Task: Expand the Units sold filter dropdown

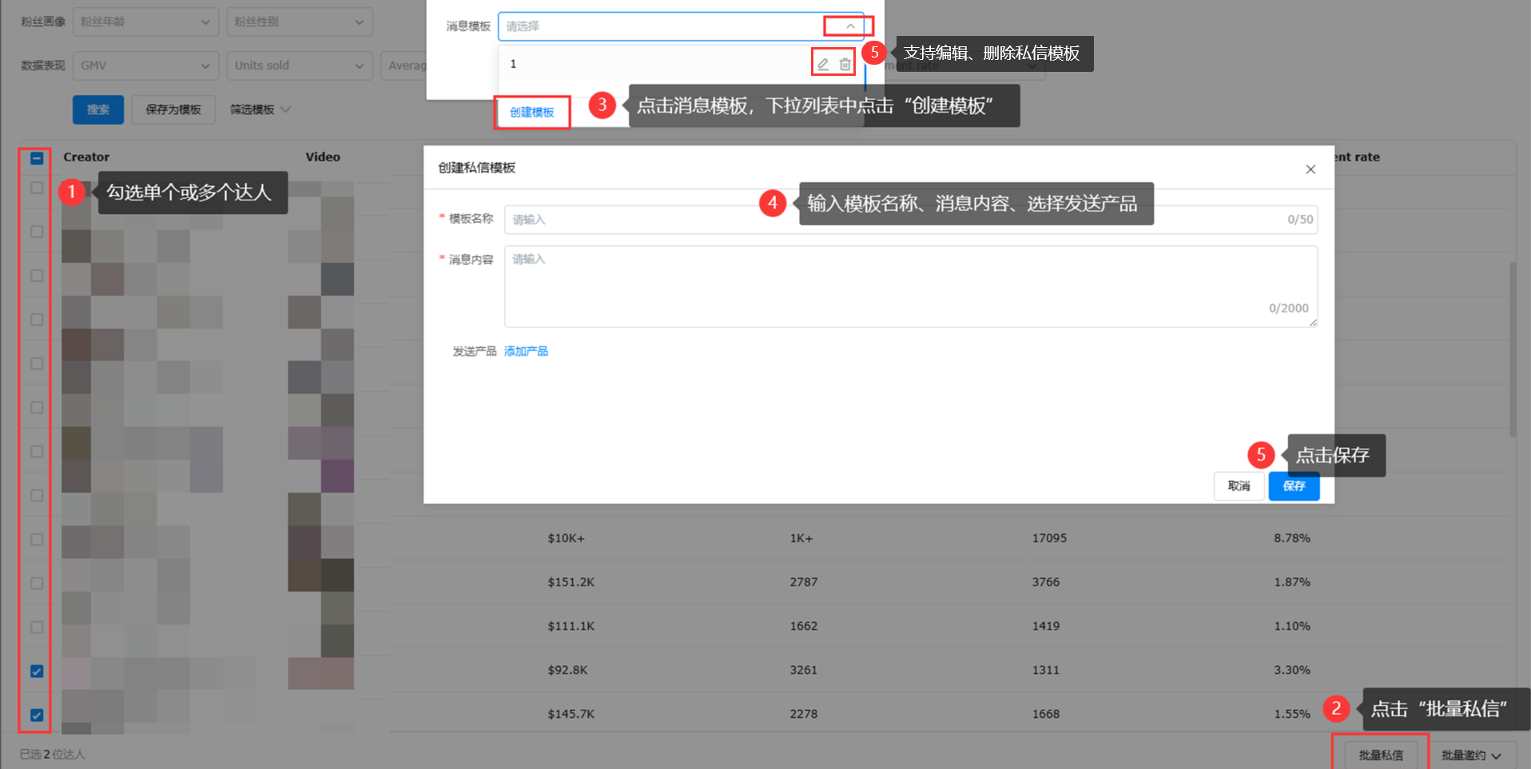Action: tap(300, 65)
